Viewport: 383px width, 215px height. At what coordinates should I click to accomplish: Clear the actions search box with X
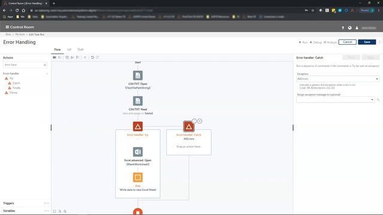click(x=45, y=65)
